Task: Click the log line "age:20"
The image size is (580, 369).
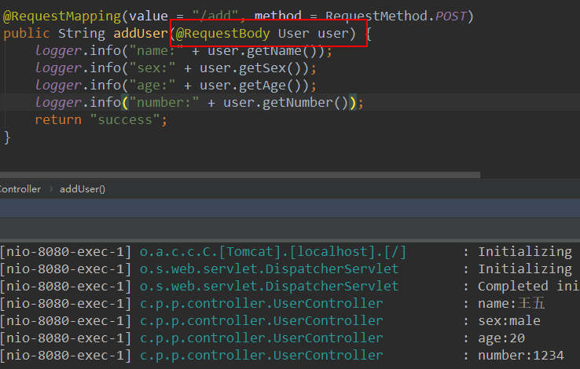Action: click(501, 338)
